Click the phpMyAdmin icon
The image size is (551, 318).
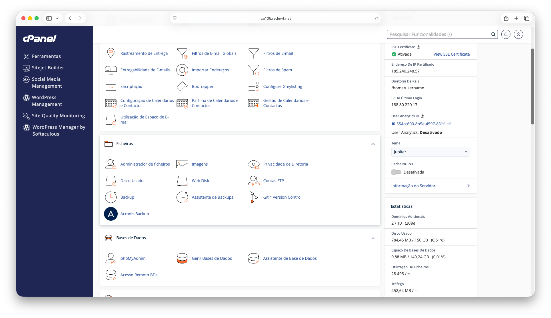[111, 258]
